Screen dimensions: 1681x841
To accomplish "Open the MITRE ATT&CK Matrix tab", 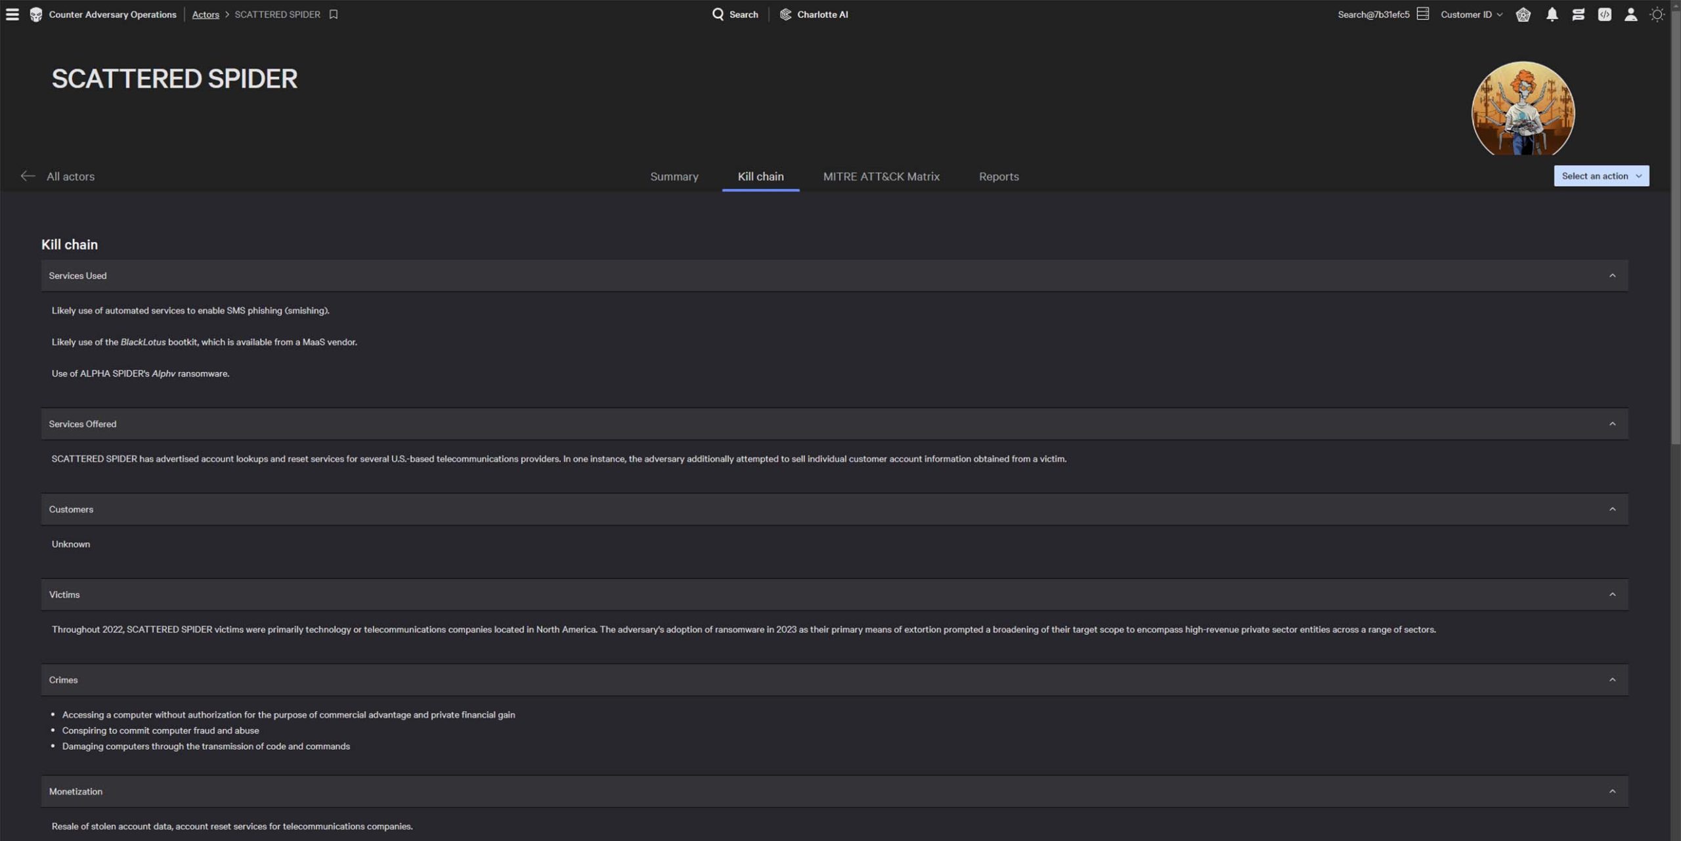I will pos(881,176).
